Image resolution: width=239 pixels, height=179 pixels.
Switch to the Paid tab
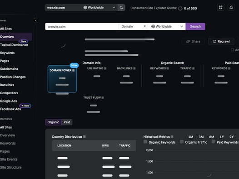tap(67, 122)
